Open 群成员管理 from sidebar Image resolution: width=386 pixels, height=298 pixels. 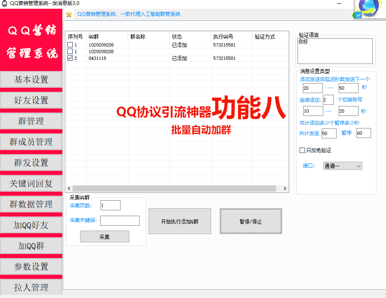click(x=31, y=142)
